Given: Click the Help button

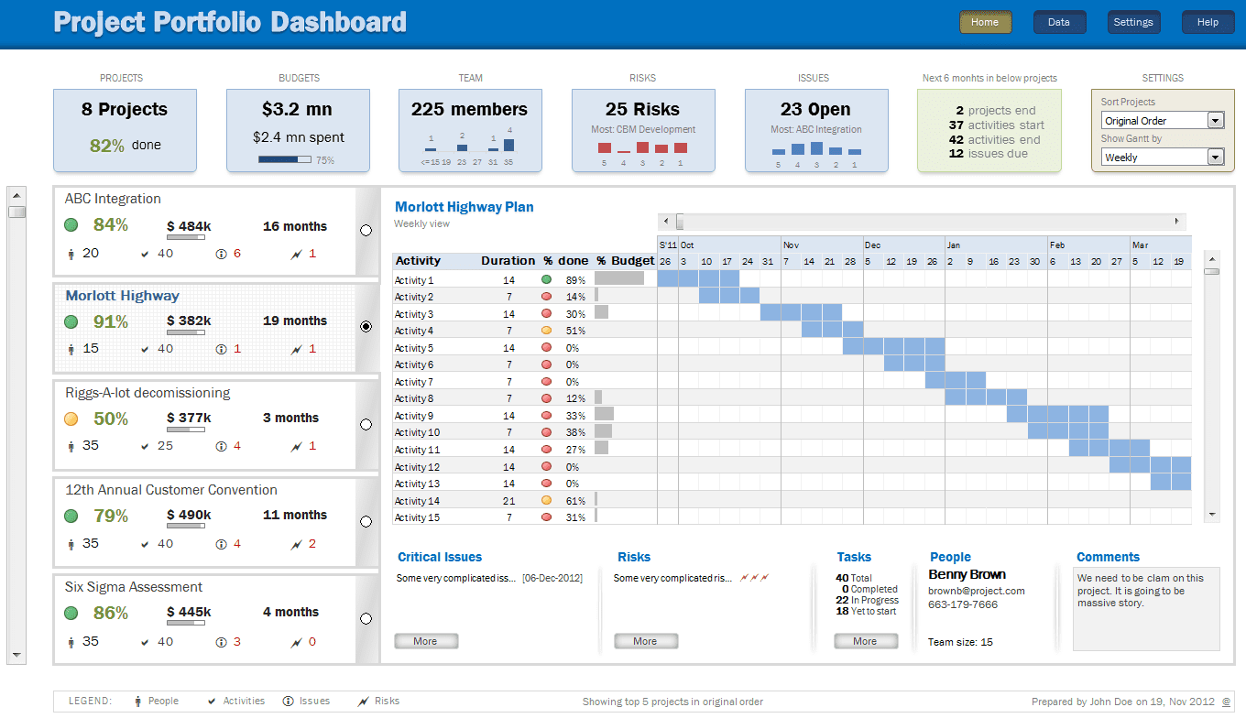Looking at the screenshot, I should coord(1208,21).
